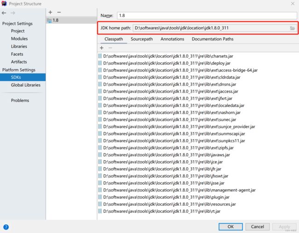Open Problems in the sidebar
This screenshot has height=233, width=299.
(x=20, y=100)
